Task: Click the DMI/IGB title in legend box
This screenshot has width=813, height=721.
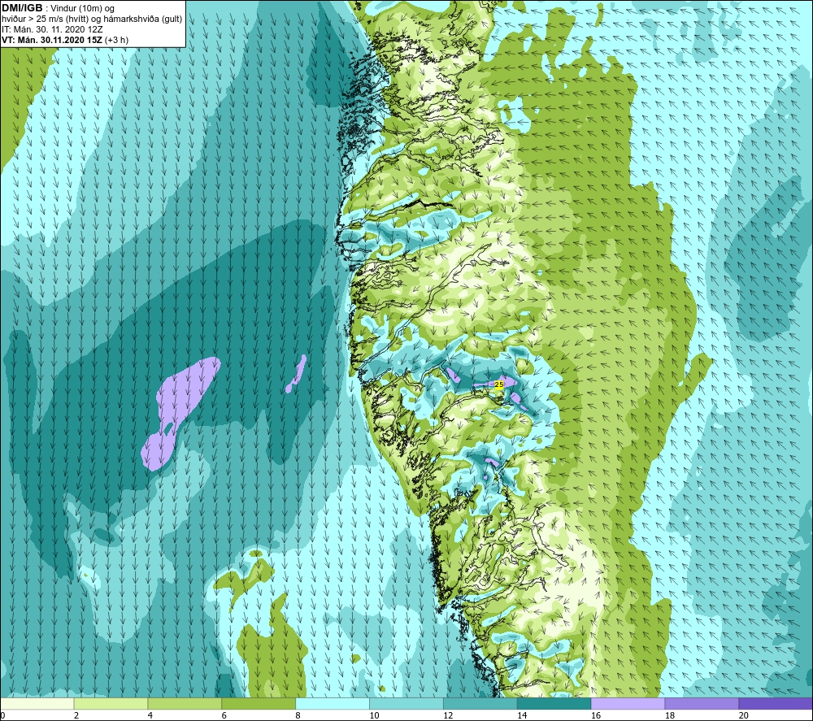Action: click(22, 8)
